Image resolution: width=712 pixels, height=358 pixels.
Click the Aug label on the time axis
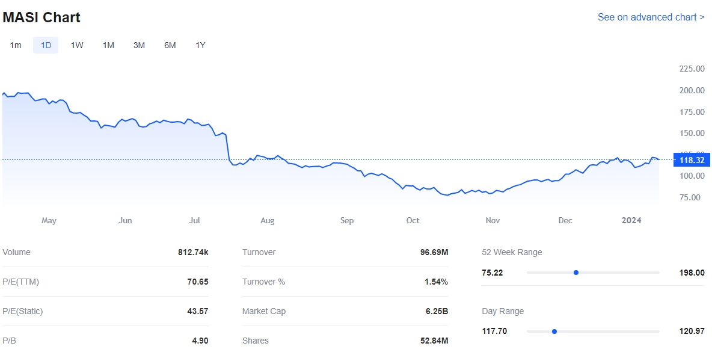268,221
